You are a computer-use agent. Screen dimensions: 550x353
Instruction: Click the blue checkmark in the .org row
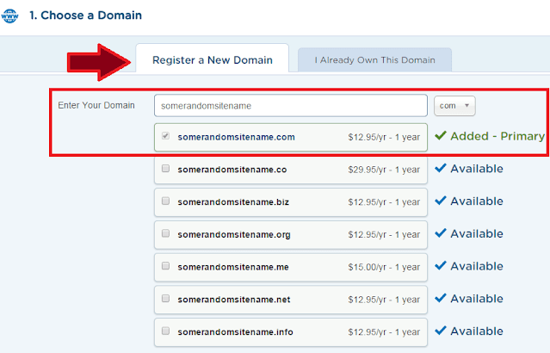(x=441, y=233)
